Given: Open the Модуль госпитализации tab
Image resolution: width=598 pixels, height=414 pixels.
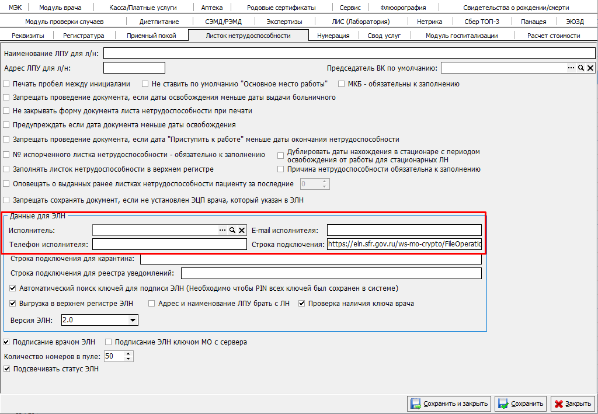Looking at the screenshot, I should 461,36.
